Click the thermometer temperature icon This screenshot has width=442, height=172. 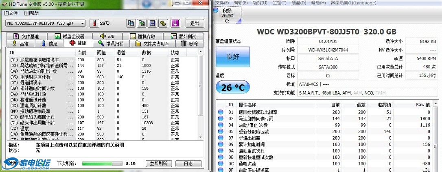click(94, 23)
